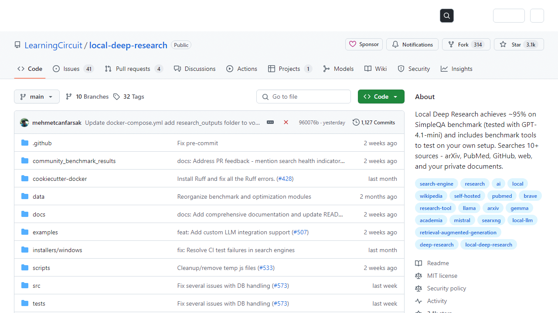
Task: Open the Insights tab
Action: [x=456, y=69]
